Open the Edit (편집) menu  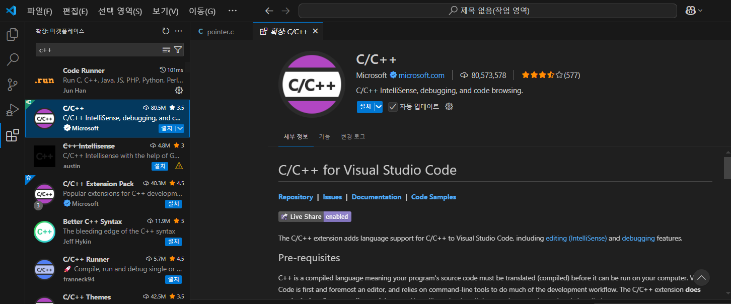[x=75, y=11]
